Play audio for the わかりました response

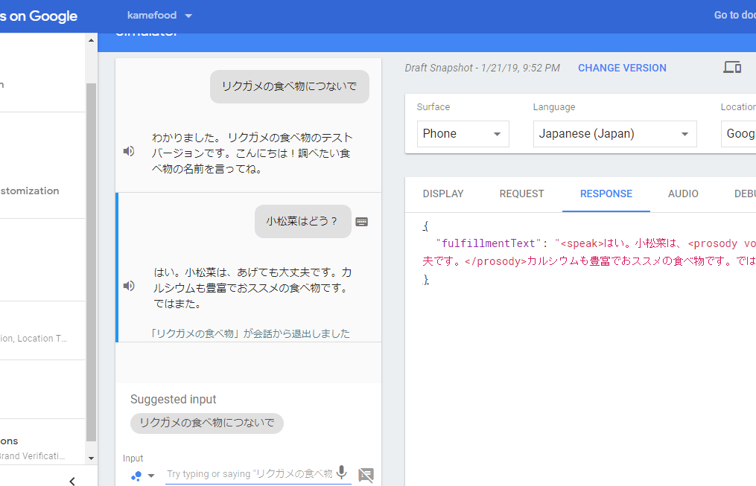pyautogui.click(x=129, y=151)
